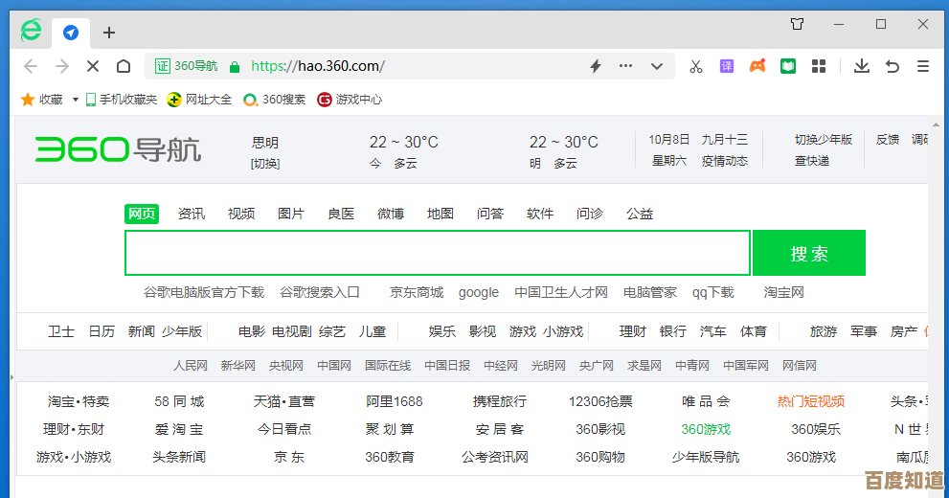Click inside the 360 search input box
The height and width of the screenshot is (498, 949).
click(x=437, y=254)
